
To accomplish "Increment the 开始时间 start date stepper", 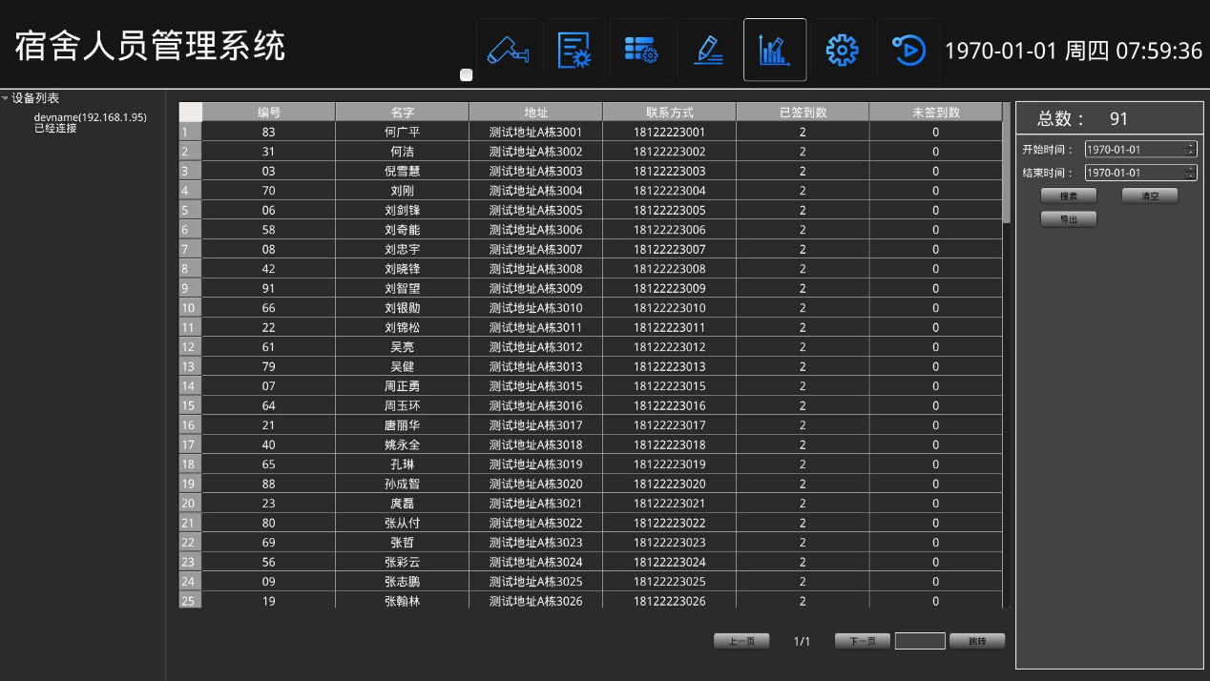I will pos(1190,146).
